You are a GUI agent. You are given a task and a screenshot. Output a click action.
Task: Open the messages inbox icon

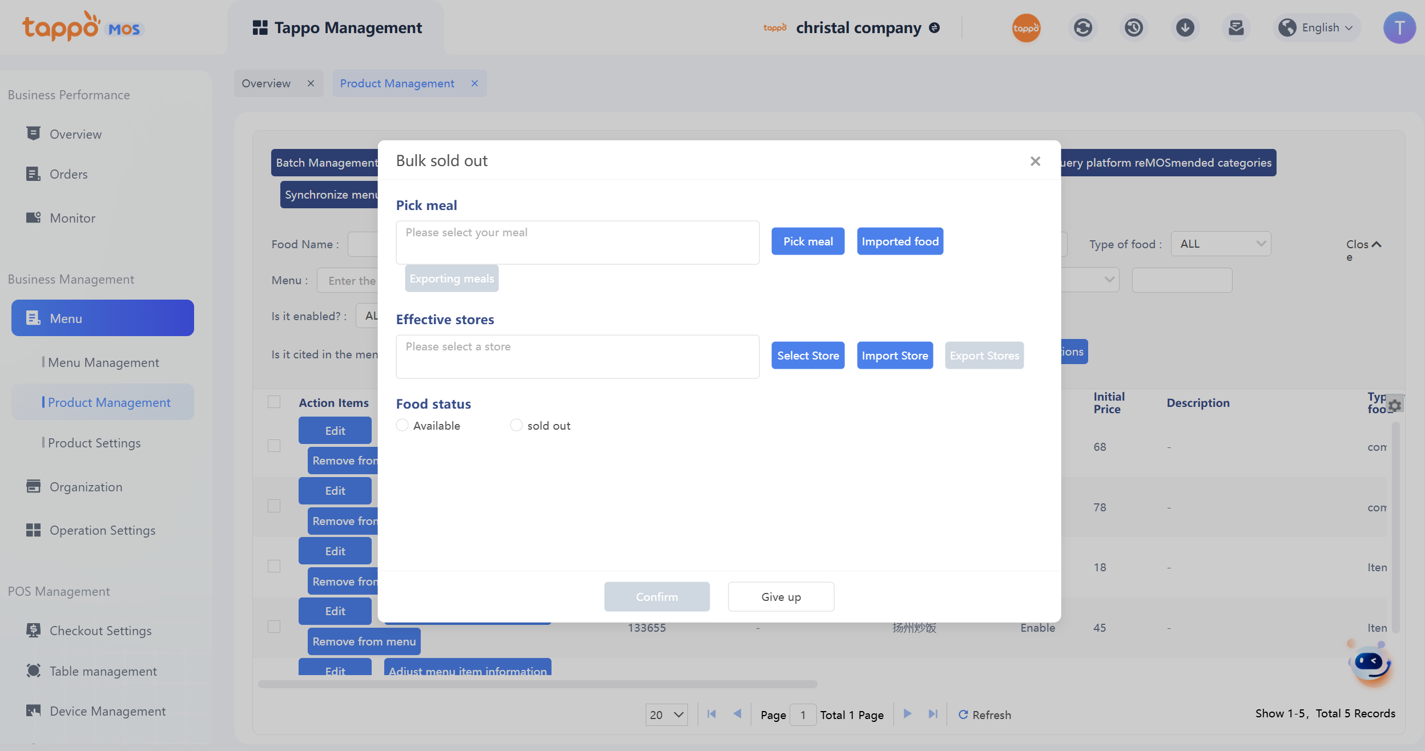tap(1236, 28)
